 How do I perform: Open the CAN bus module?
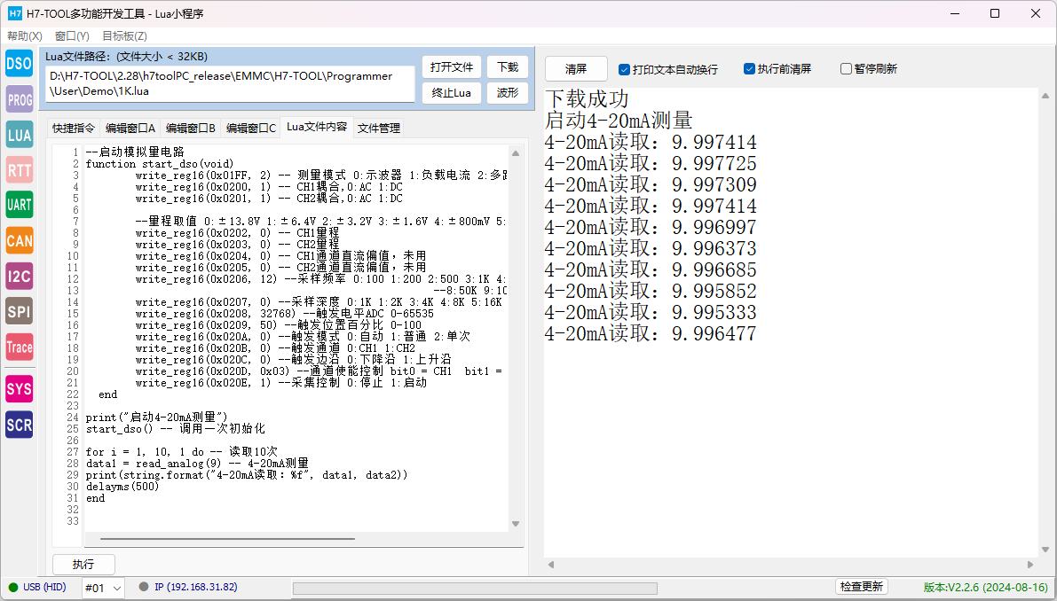pos(19,241)
